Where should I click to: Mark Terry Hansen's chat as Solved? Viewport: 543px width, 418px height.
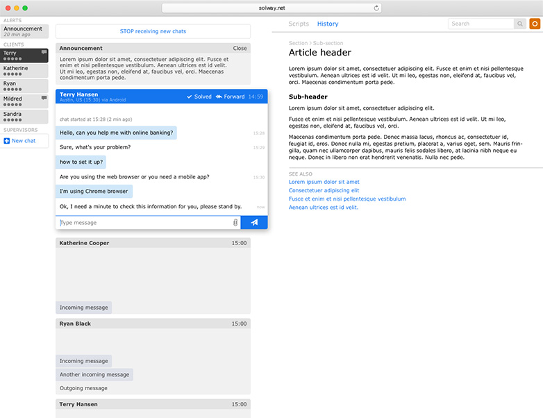(199, 97)
